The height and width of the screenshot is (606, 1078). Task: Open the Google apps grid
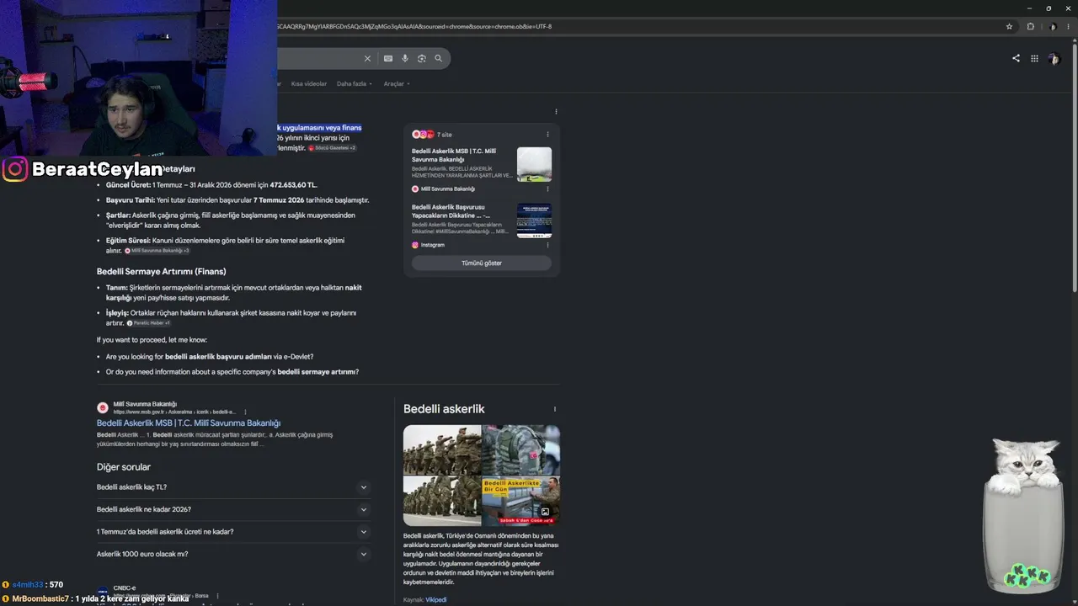(x=1034, y=58)
